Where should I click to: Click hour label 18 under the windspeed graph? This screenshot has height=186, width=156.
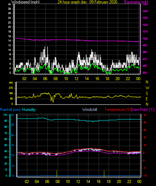click(107, 79)
